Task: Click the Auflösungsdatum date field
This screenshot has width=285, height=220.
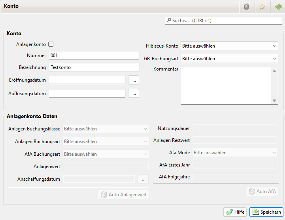Action: tap(87, 94)
